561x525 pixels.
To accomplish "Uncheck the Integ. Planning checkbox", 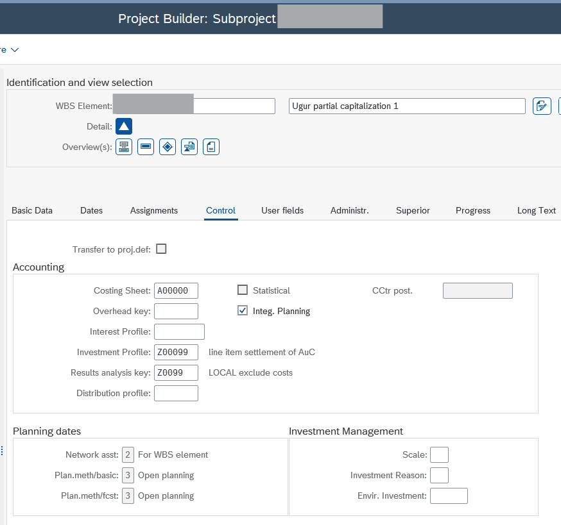I will [243, 311].
